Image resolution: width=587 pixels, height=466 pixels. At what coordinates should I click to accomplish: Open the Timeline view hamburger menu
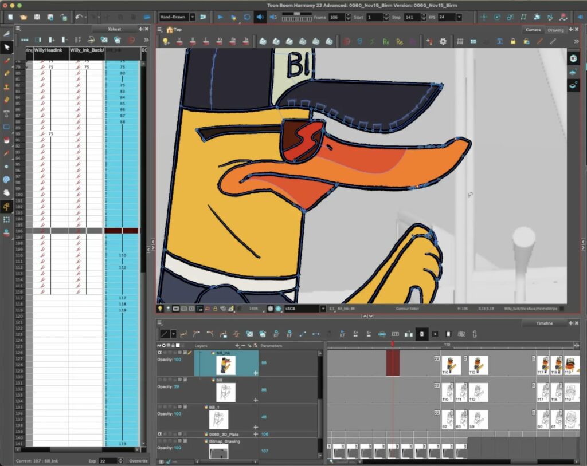(x=160, y=322)
